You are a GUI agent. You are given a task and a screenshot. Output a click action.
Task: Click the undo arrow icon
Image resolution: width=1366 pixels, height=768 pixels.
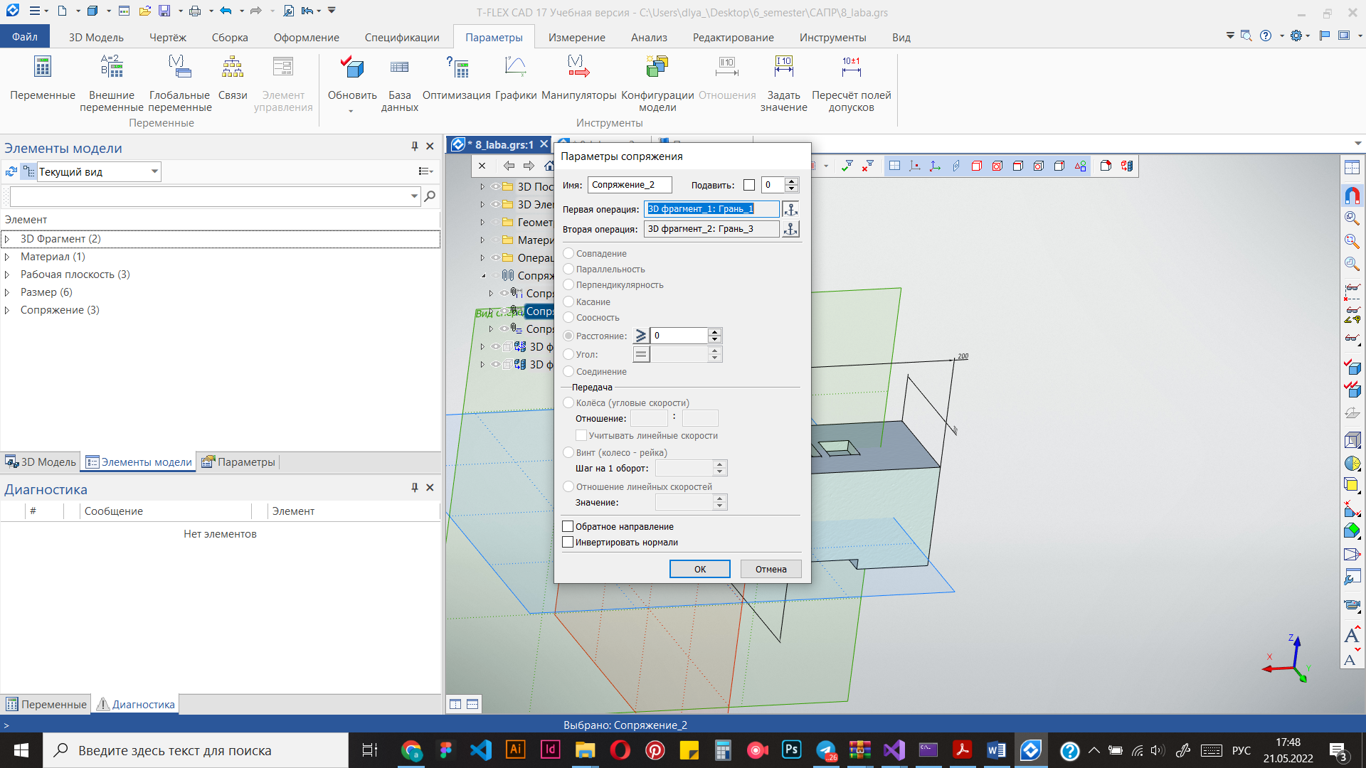[226, 11]
